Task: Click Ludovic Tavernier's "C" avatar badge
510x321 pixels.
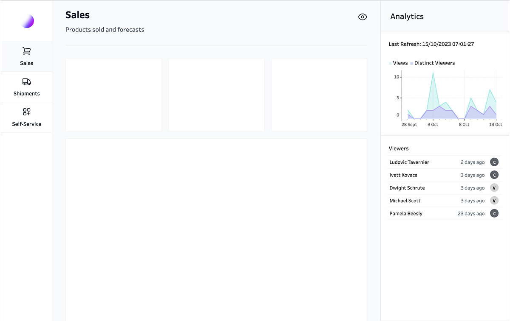Action: pos(494,162)
